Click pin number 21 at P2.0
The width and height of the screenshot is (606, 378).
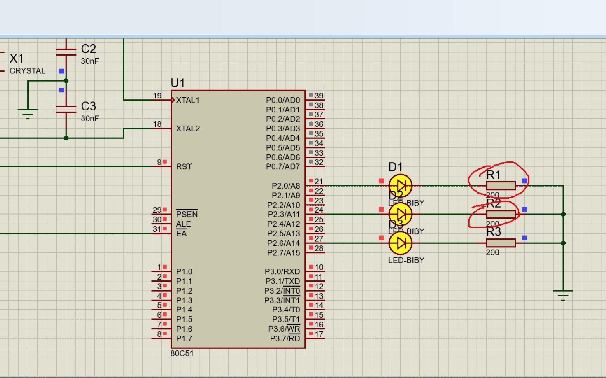coord(319,181)
